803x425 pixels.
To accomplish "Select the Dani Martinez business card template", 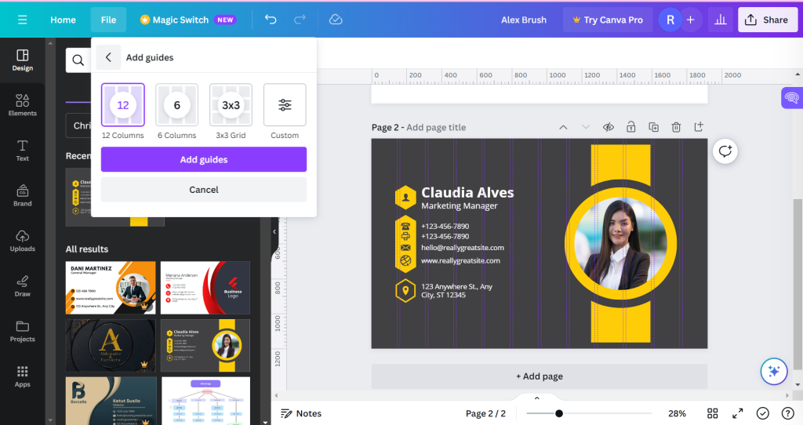I will tap(111, 288).
